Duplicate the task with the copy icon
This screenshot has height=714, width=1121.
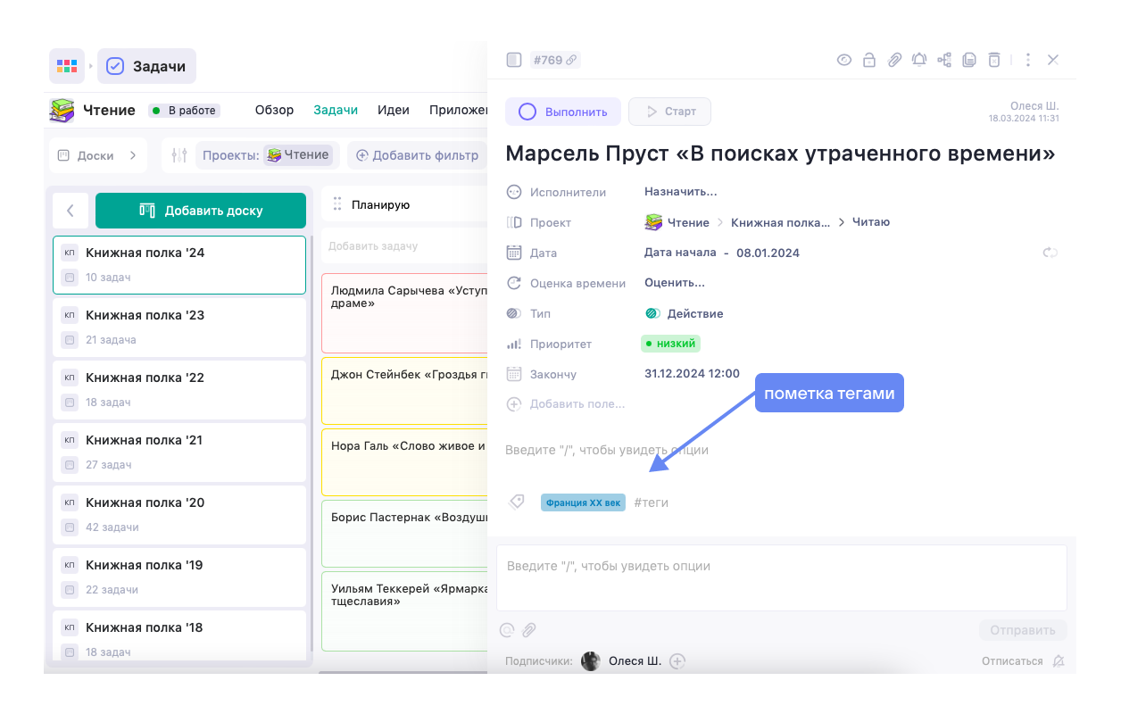pyautogui.click(x=969, y=60)
